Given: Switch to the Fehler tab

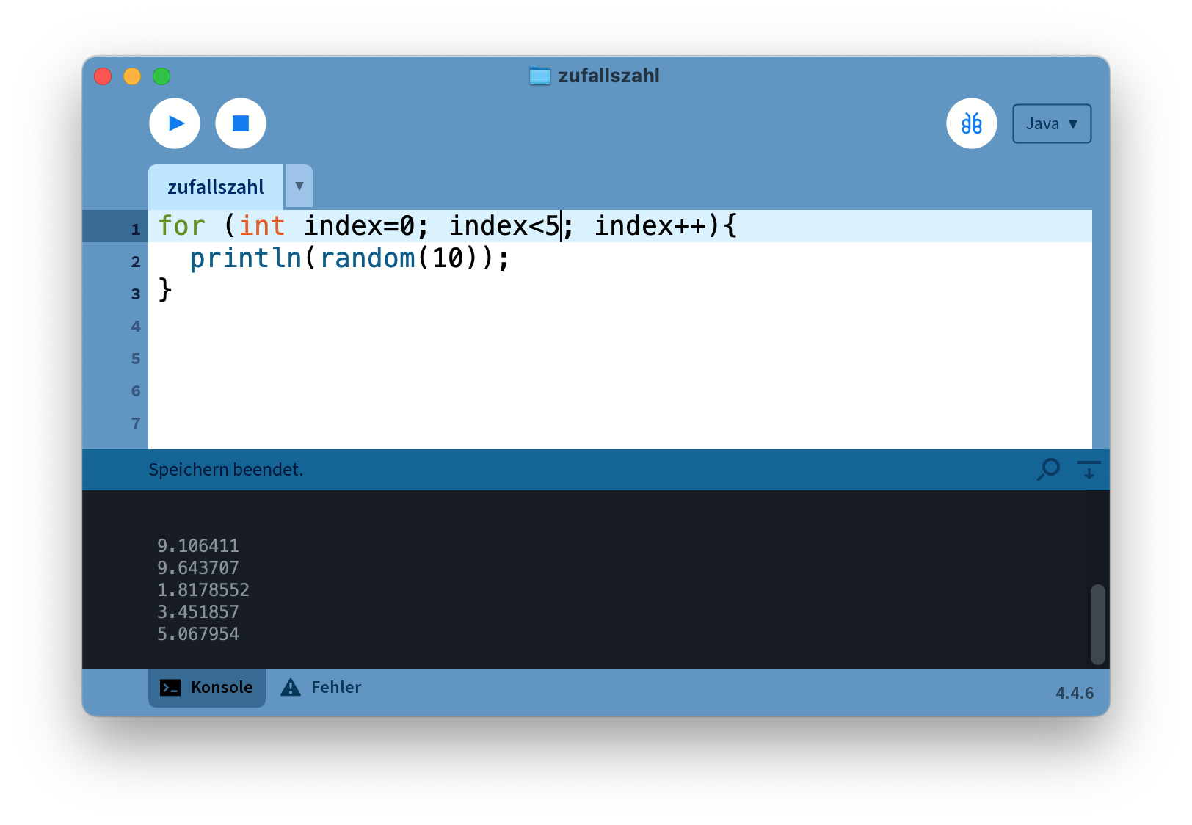Looking at the screenshot, I should point(322,688).
